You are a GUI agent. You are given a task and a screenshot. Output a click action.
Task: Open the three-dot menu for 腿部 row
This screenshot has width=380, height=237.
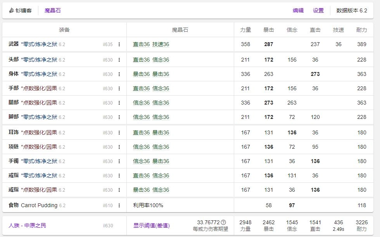click(x=119, y=103)
